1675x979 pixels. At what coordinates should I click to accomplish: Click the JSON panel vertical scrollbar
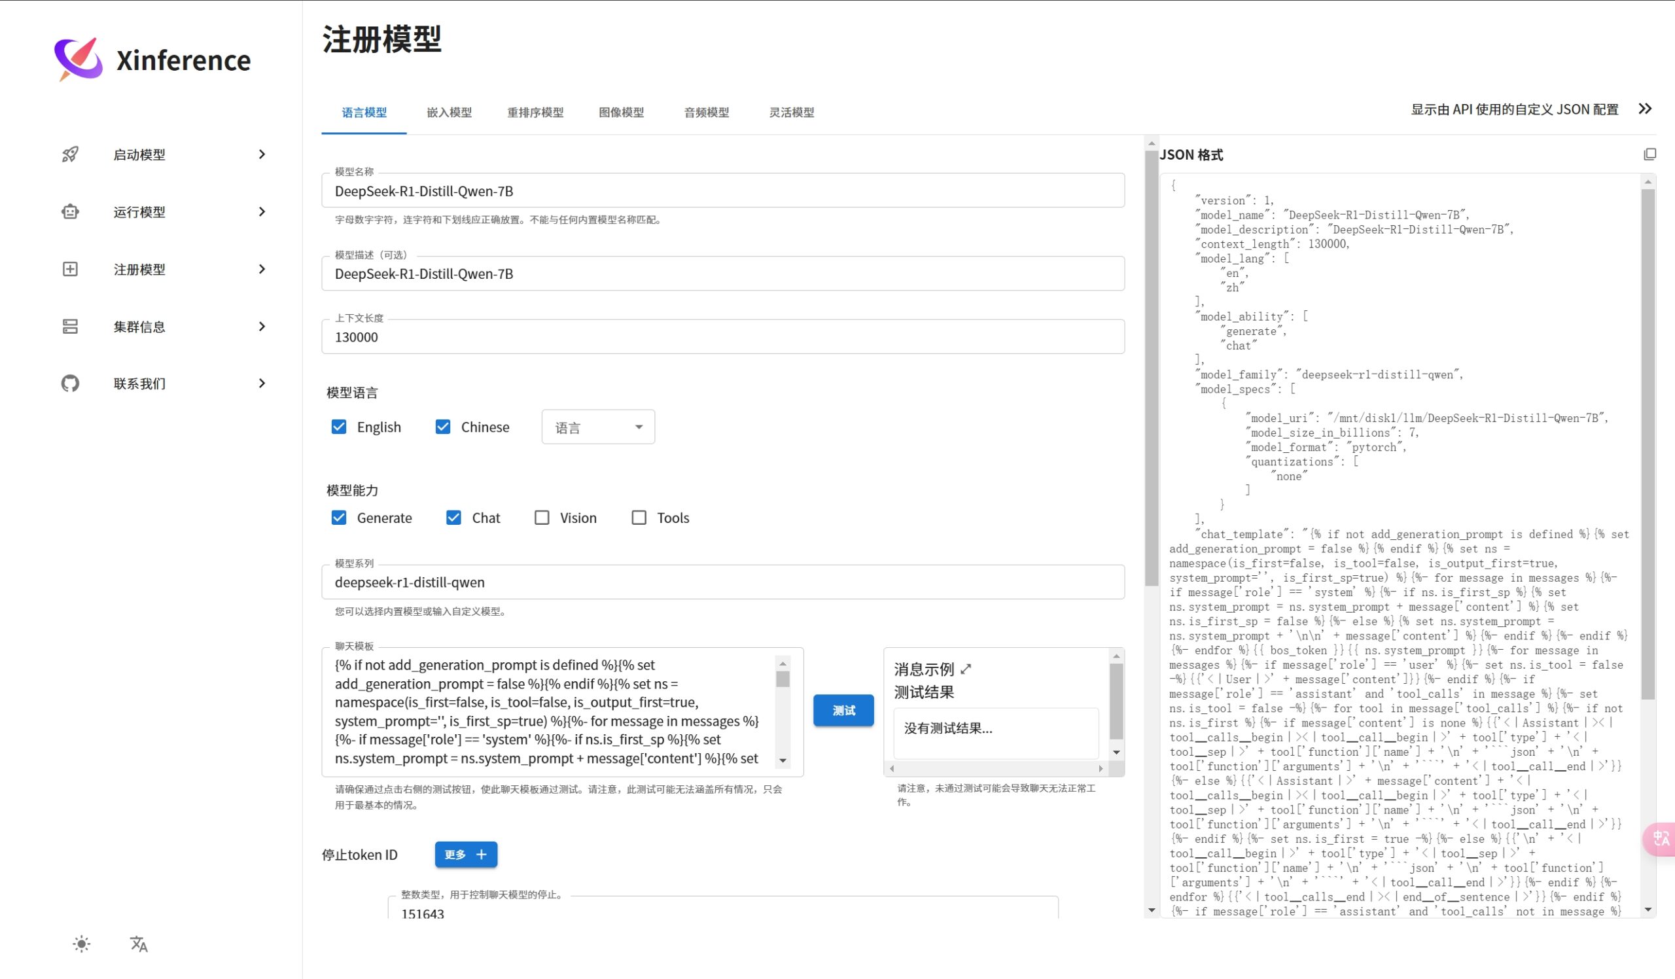pos(1648,443)
